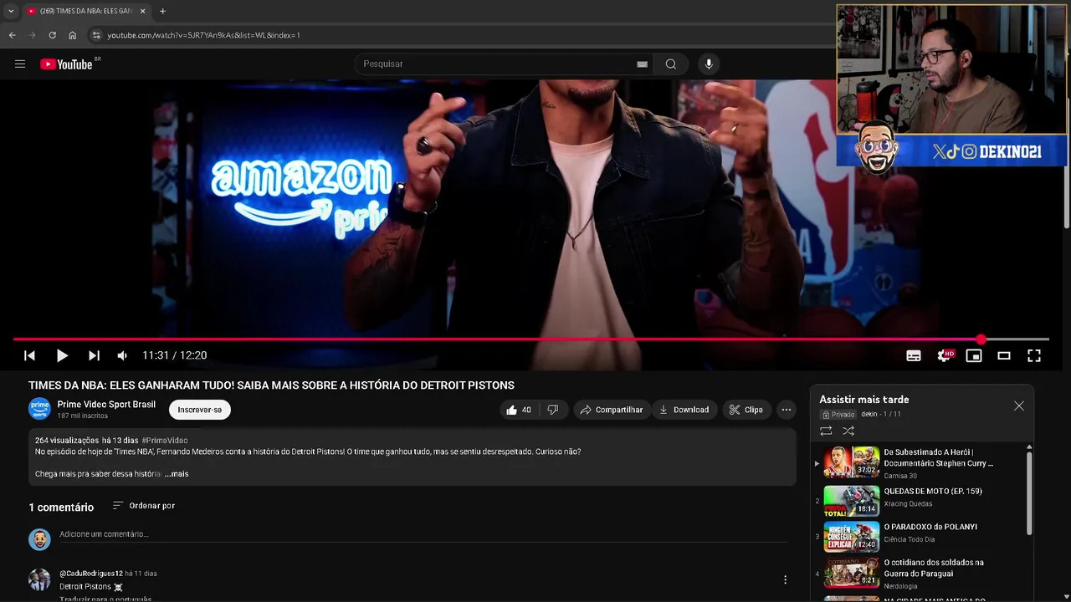Focus the Adicione um comentário field
The image size is (1071, 602).
(423, 534)
